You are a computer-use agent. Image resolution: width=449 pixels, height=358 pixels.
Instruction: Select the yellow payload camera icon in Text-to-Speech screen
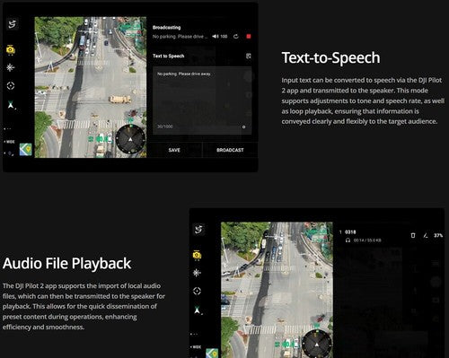point(11,49)
